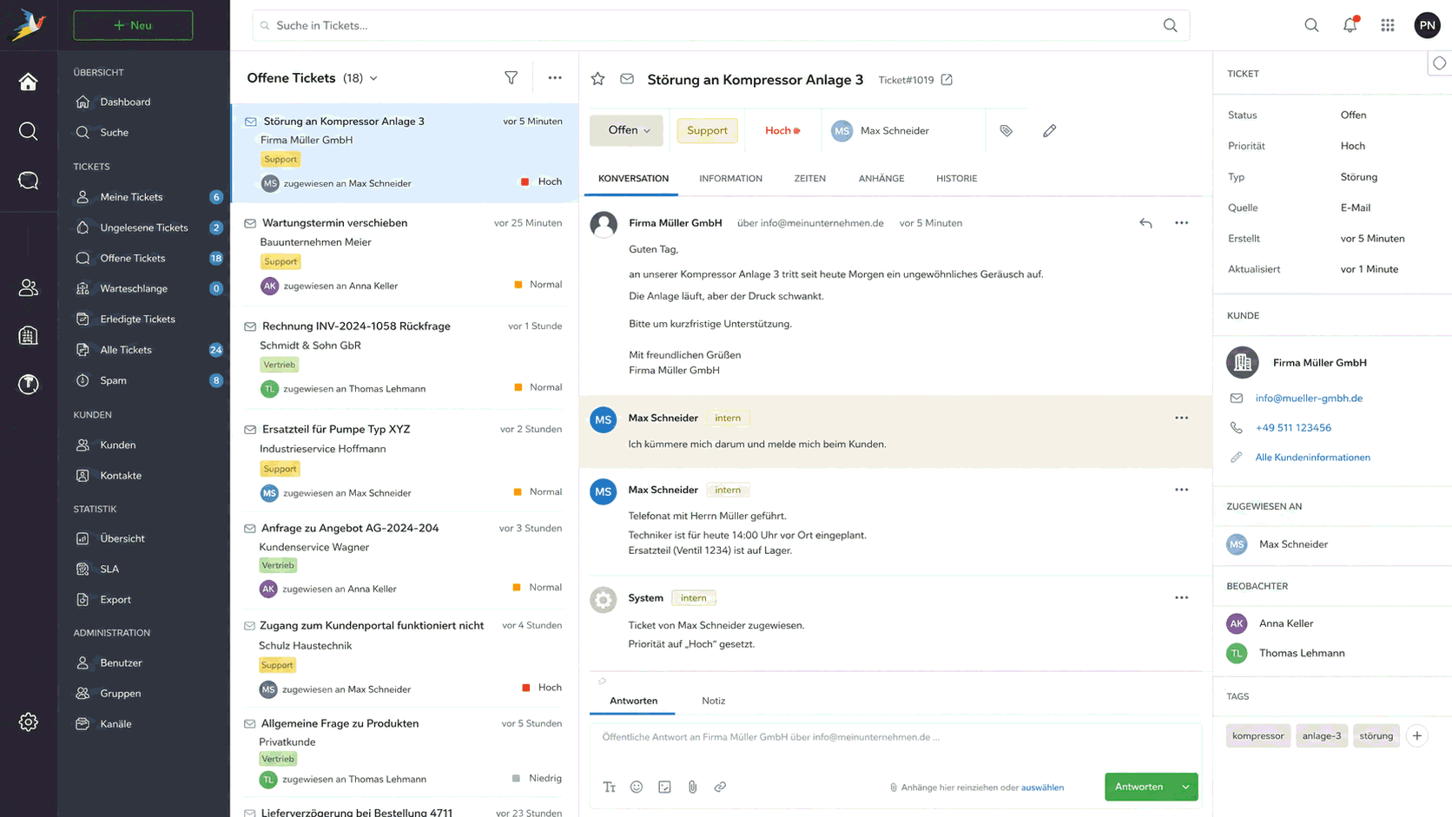This screenshot has height=817, width=1452.
Task: Click the anlage-3 tag
Action: [1321, 735]
